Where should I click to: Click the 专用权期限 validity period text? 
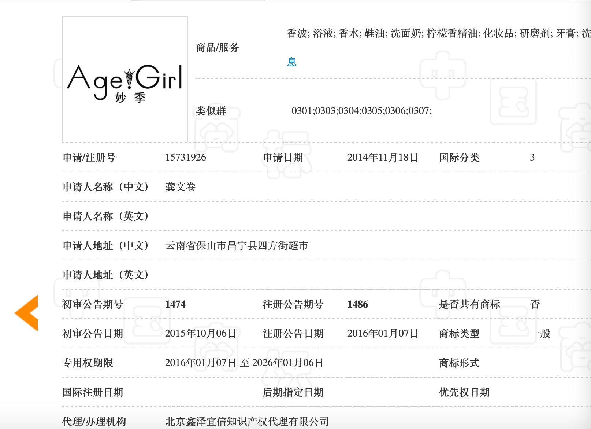pyautogui.click(x=244, y=363)
